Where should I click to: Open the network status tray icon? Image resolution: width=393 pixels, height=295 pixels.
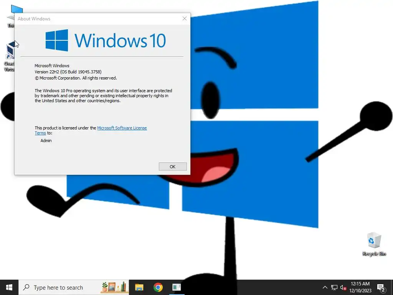pos(334,287)
